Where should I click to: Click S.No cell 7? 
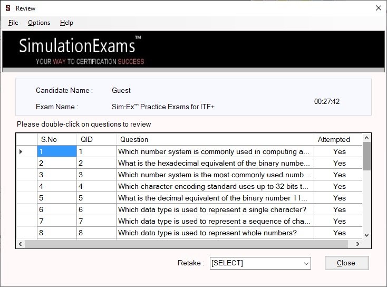click(x=57, y=221)
